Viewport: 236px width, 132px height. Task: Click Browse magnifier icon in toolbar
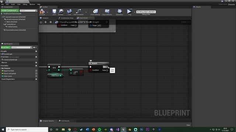point(61,12)
